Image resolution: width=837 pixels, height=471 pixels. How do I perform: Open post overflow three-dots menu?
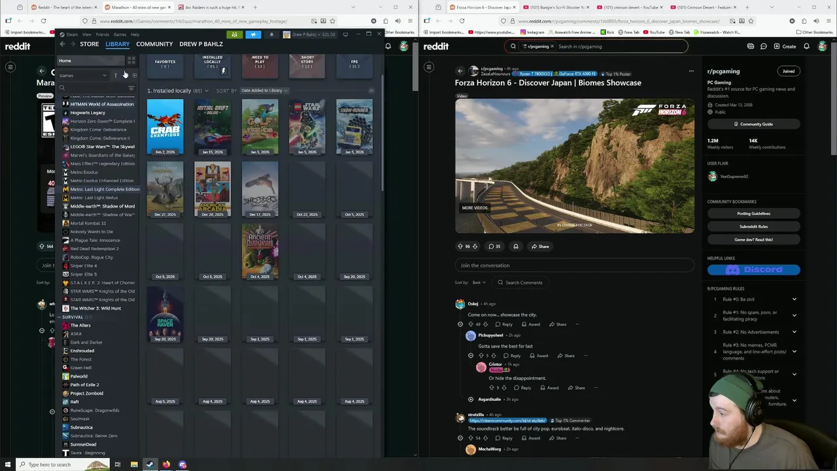[691, 71]
